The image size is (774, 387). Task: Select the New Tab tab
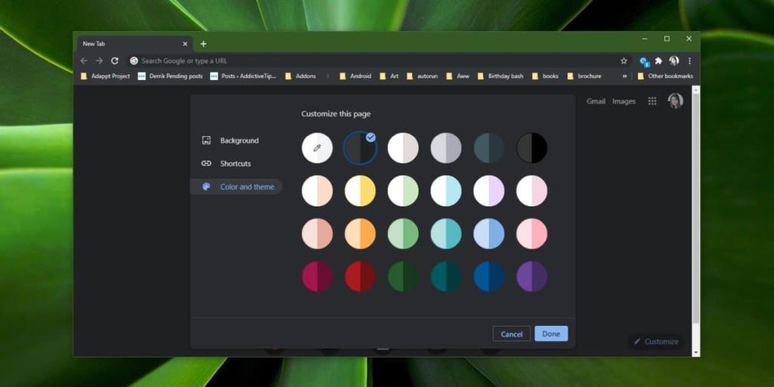coord(133,44)
